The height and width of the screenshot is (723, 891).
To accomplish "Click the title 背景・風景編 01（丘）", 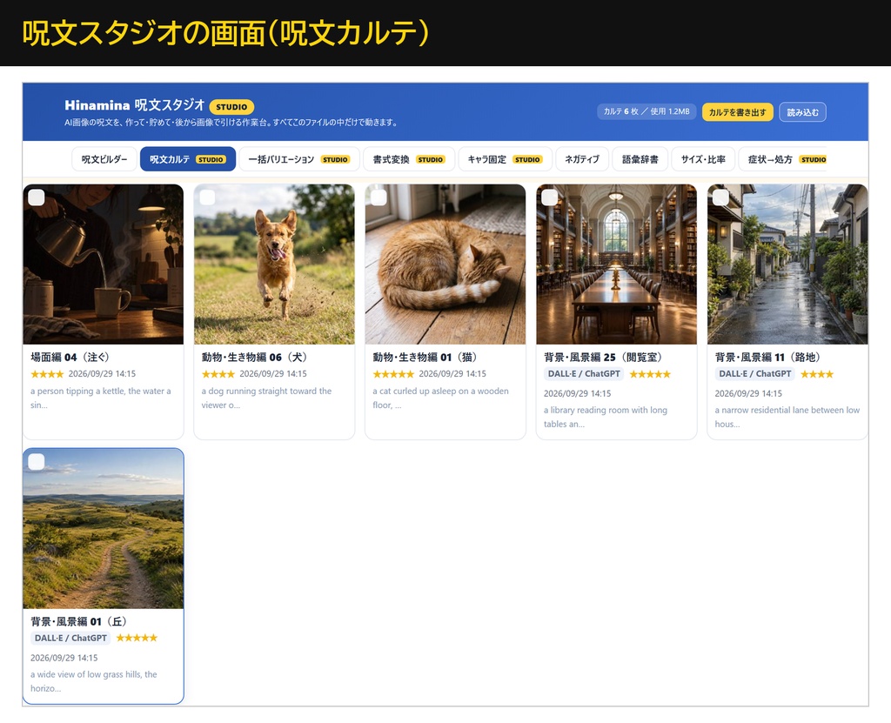I will click(x=79, y=621).
